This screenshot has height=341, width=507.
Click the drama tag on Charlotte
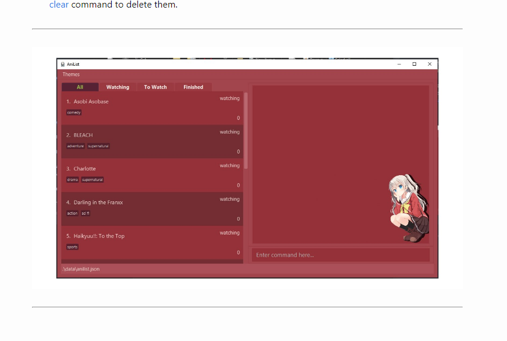coord(72,180)
